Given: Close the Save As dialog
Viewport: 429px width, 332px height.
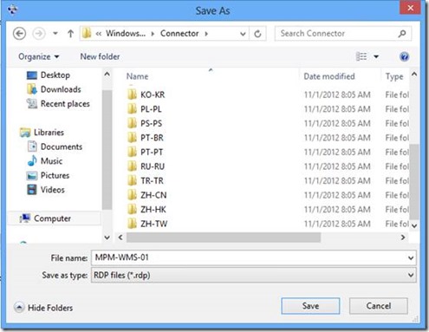Looking at the screenshot, I should 410,8.
